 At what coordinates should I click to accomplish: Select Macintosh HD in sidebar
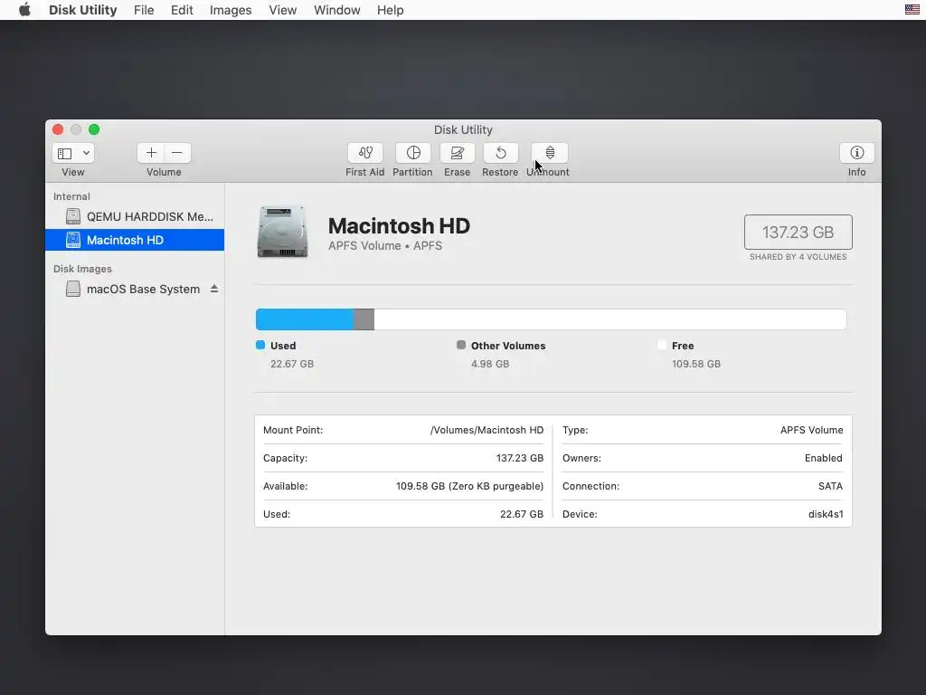[135, 240]
